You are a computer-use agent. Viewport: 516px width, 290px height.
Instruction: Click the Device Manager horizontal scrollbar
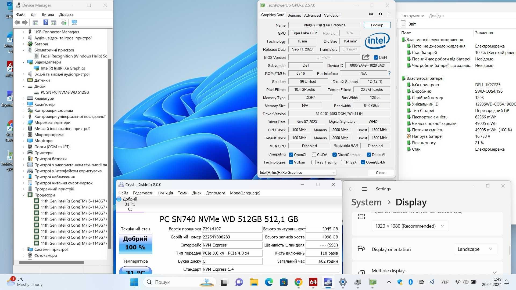tap(52, 262)
